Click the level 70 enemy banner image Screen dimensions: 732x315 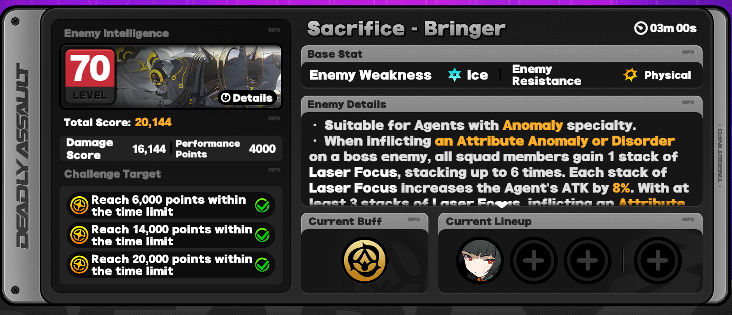(x=171, y=77)
